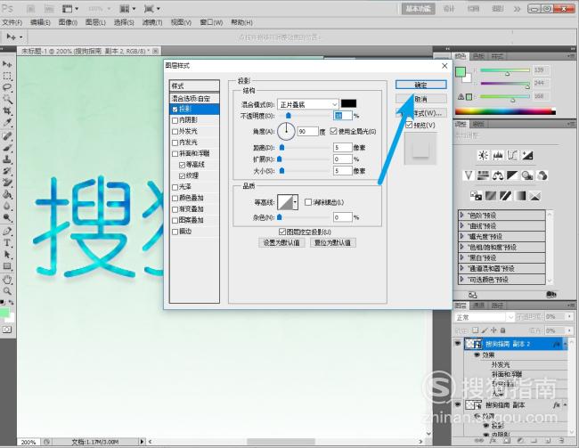Viewport: 579px width, 448px height.
Task: Enable the 内阴影 style checkbox
Action: coord(175,120)
